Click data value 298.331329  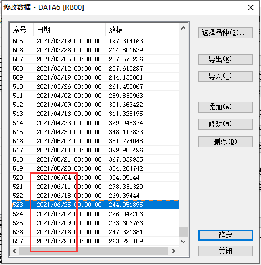tap(126, 187)
